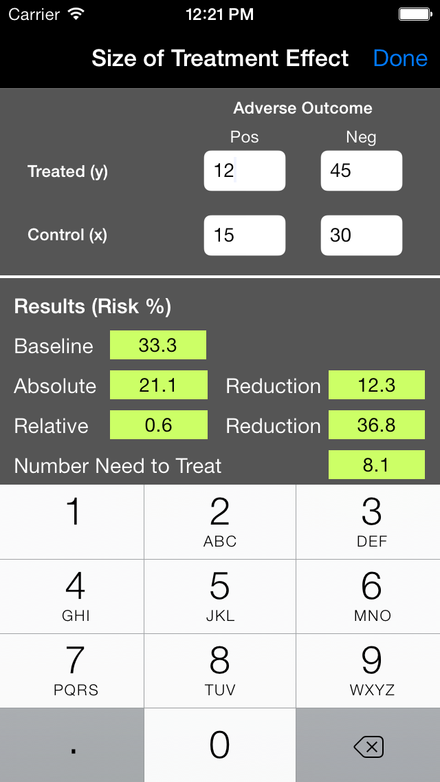Tap the 6 MNO key
This screenshot has height=782, width=440.
click(x=368, y=596)
